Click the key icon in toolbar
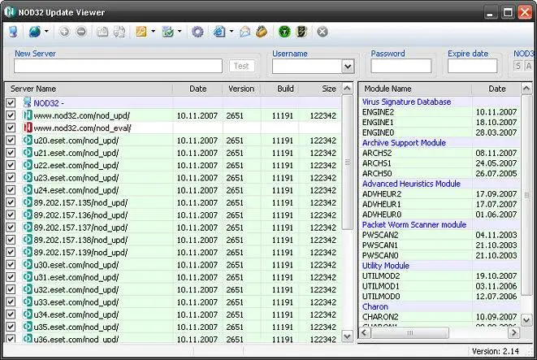Image resolution: width=537 pixels, height=360 pixels. tap(141, 32)
